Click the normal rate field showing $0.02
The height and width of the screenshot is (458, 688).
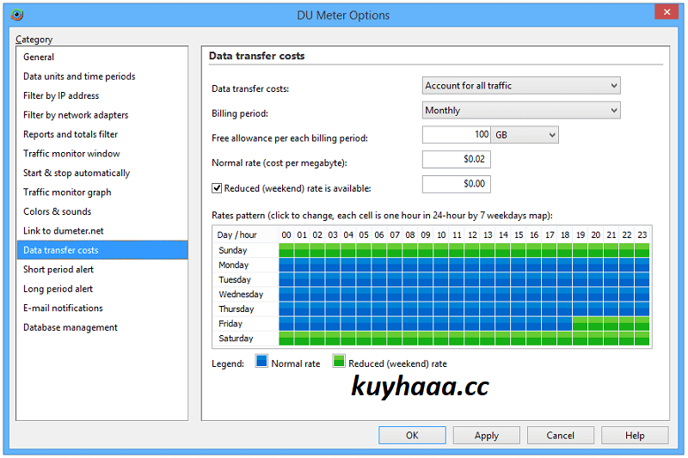[x=457, y=159]
